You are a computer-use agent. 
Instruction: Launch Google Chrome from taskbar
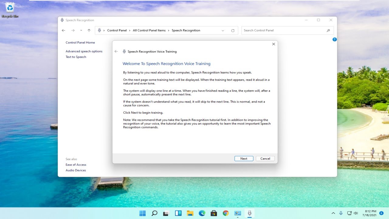pyautogui.click(x=225, y=213)
